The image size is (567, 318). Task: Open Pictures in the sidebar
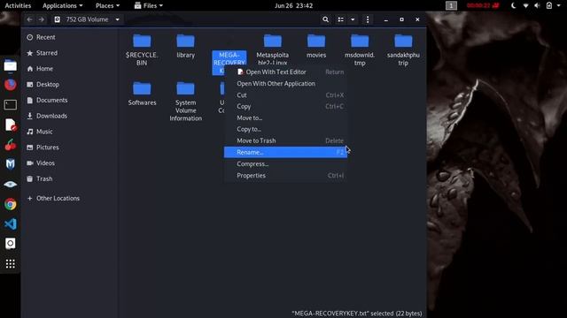click(x=69, y=148)
